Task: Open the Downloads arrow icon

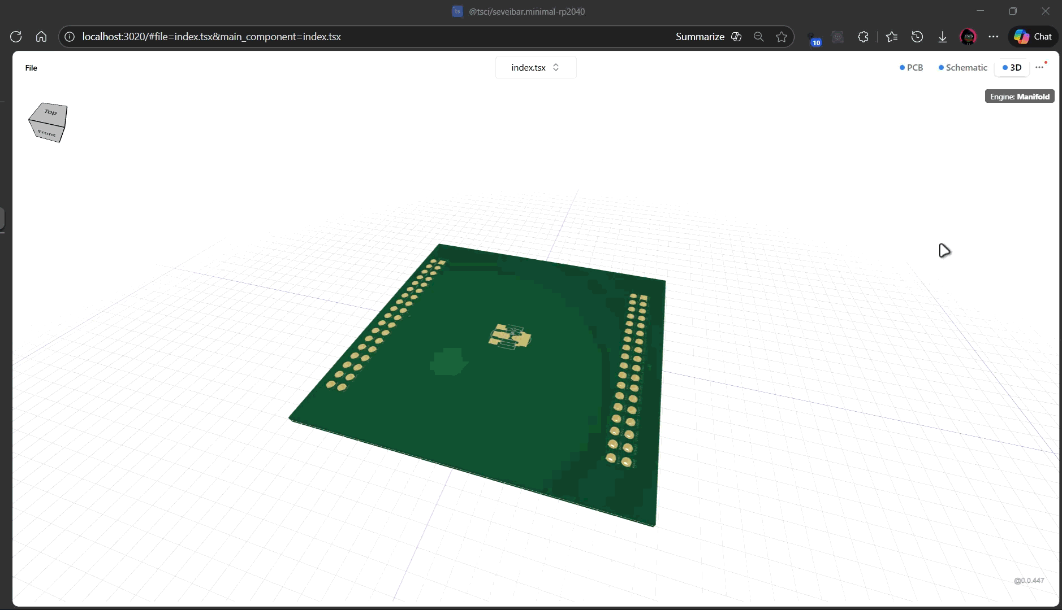Action: [x=943, y=37]
